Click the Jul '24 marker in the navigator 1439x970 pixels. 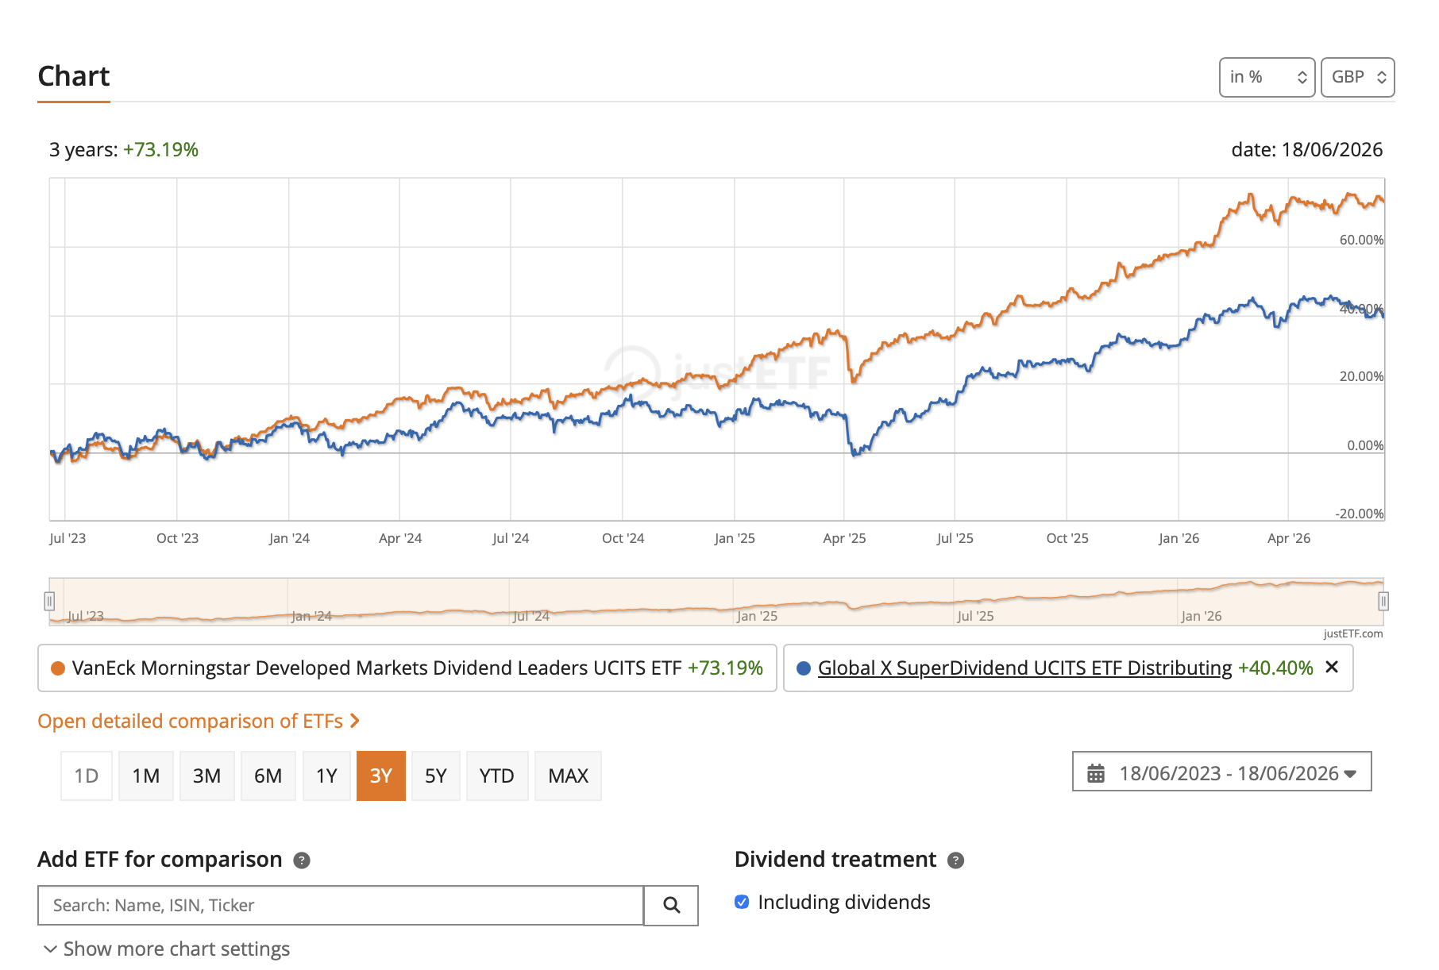(x=530, y=616)
